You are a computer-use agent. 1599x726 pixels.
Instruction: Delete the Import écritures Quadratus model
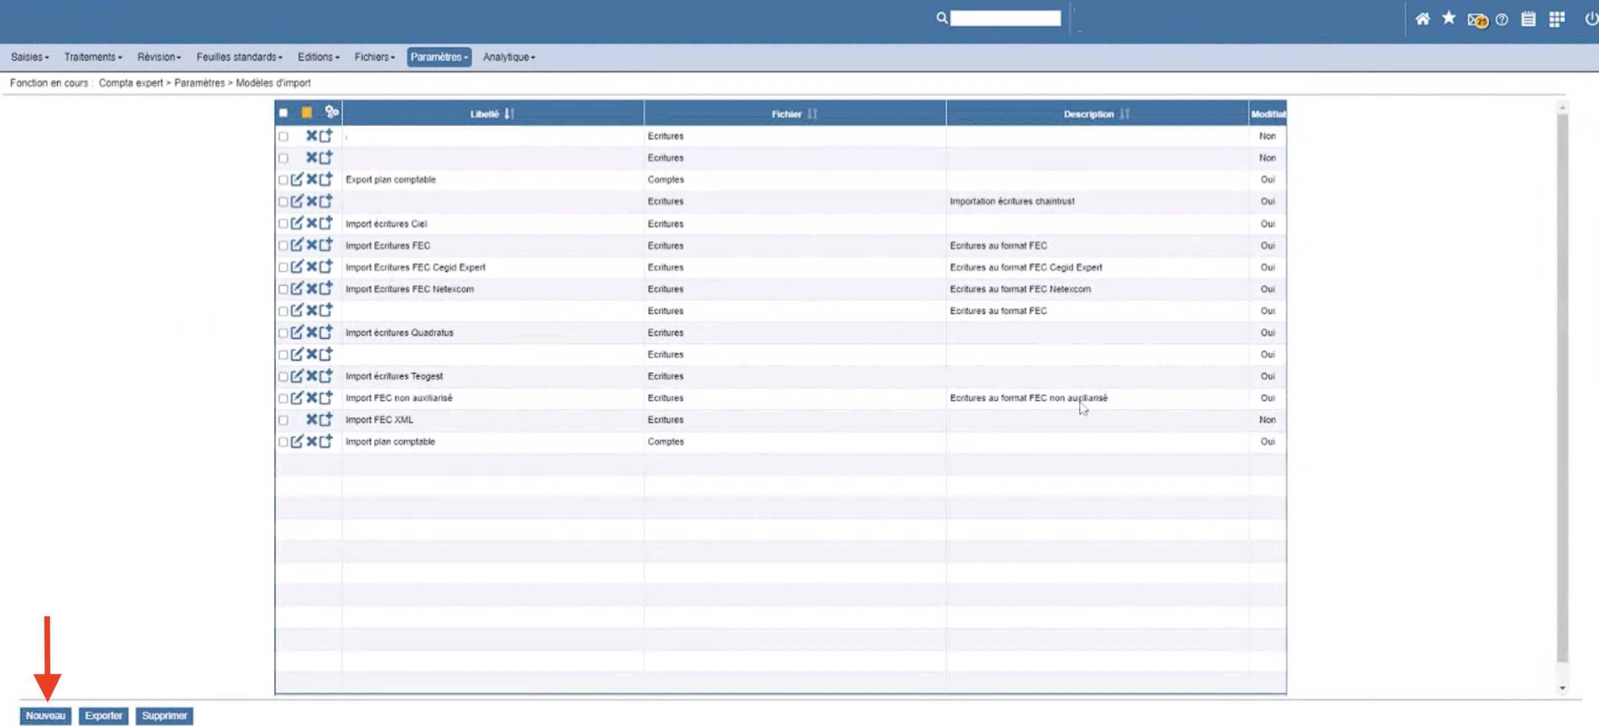312,332
